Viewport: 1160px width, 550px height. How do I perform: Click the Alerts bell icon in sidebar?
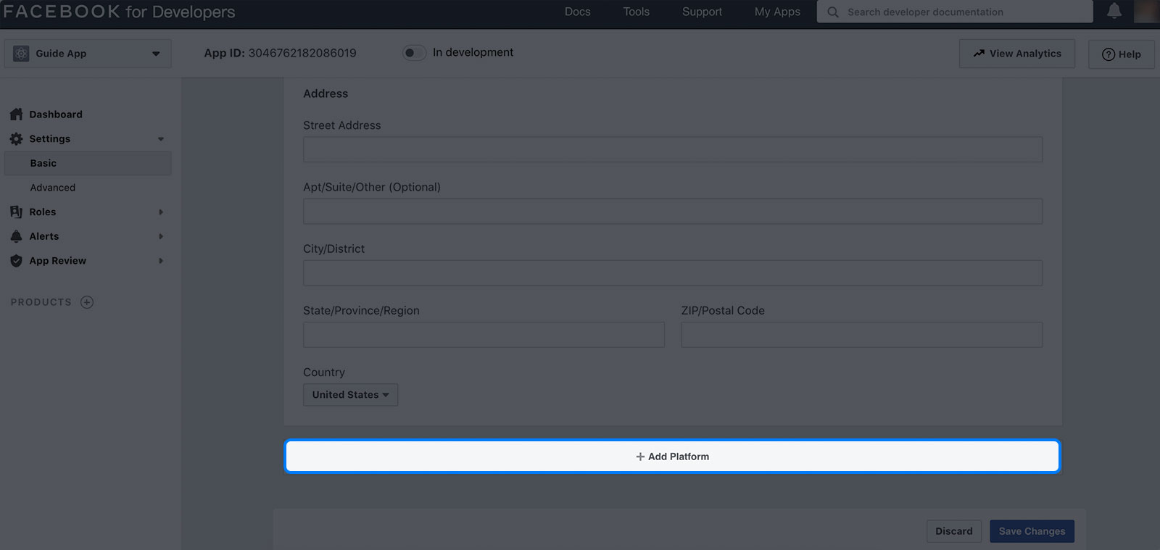pyautogui.click(x=16, y=236)
